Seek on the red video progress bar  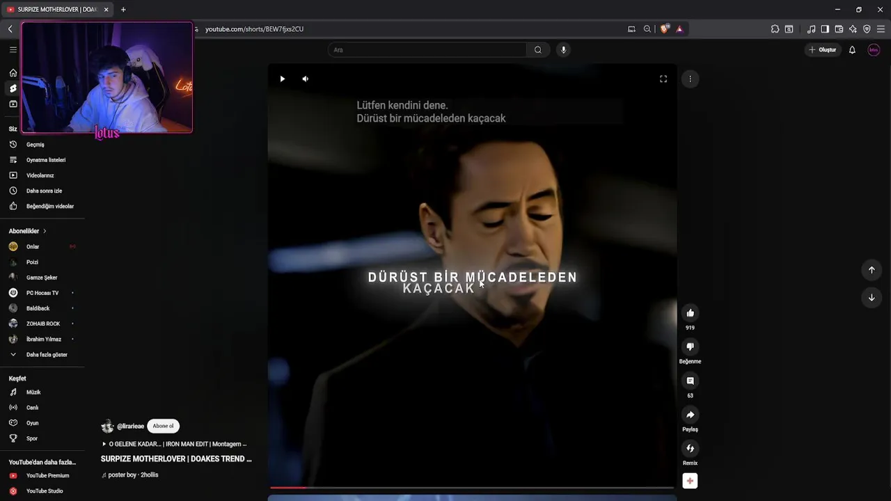coord(472,488)
